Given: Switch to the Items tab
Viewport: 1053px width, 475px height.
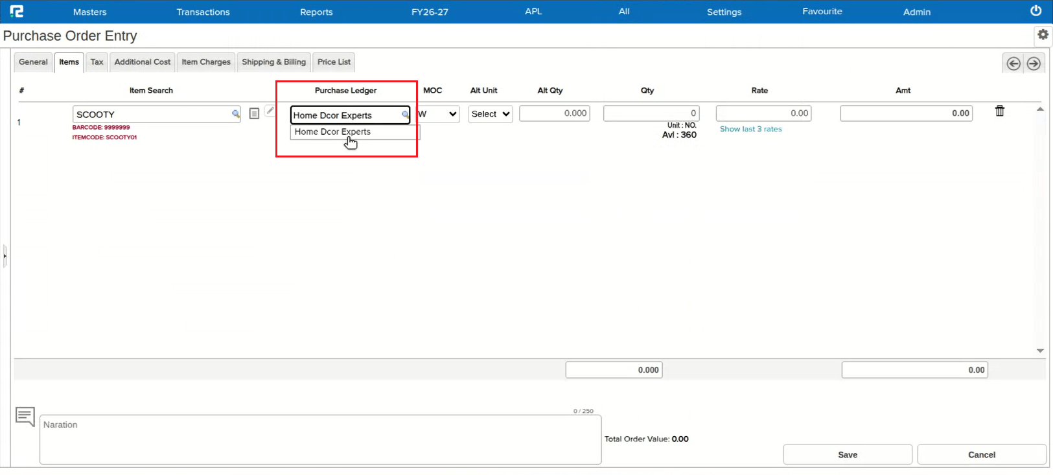Looking at the screenshot, I should [69, 62].
